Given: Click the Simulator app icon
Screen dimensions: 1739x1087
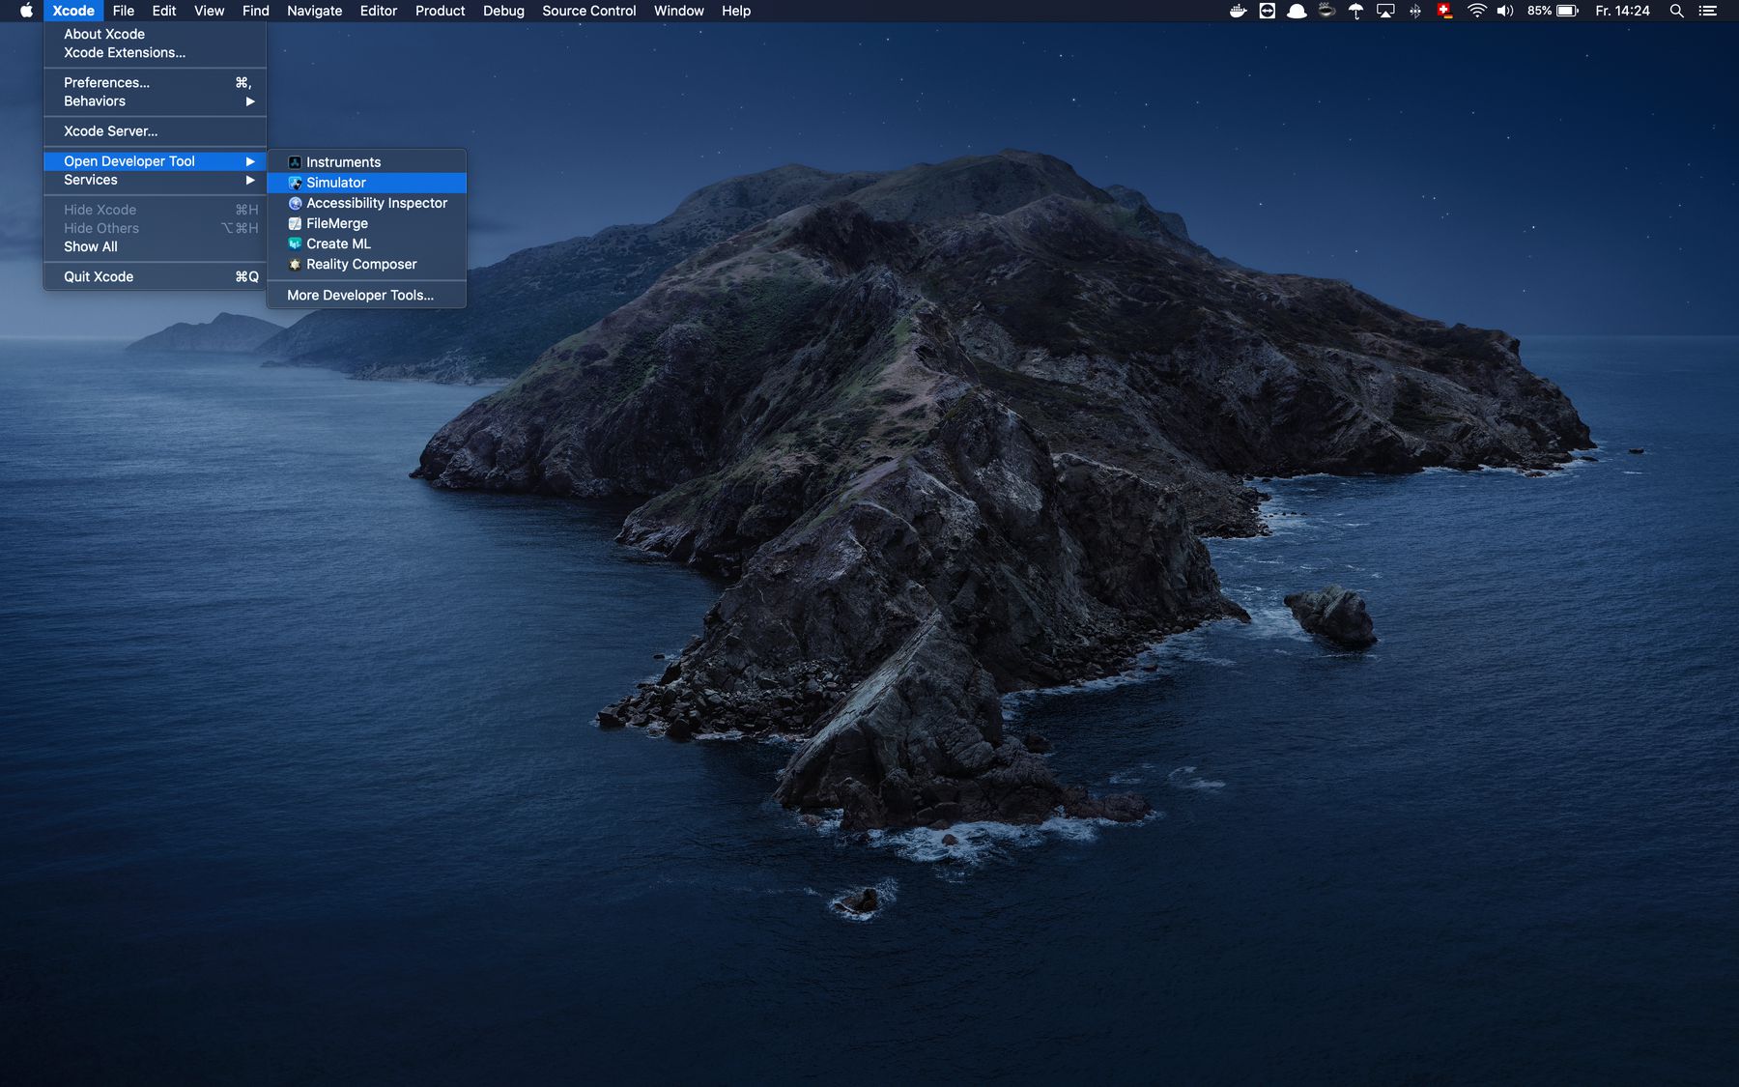Looking at the screenshot, I should coord(295,183).
